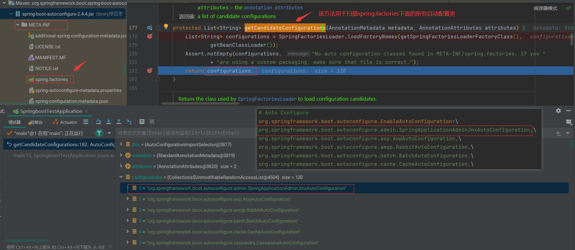Switch to the 控制台 console tab

(x=36, y=122)
